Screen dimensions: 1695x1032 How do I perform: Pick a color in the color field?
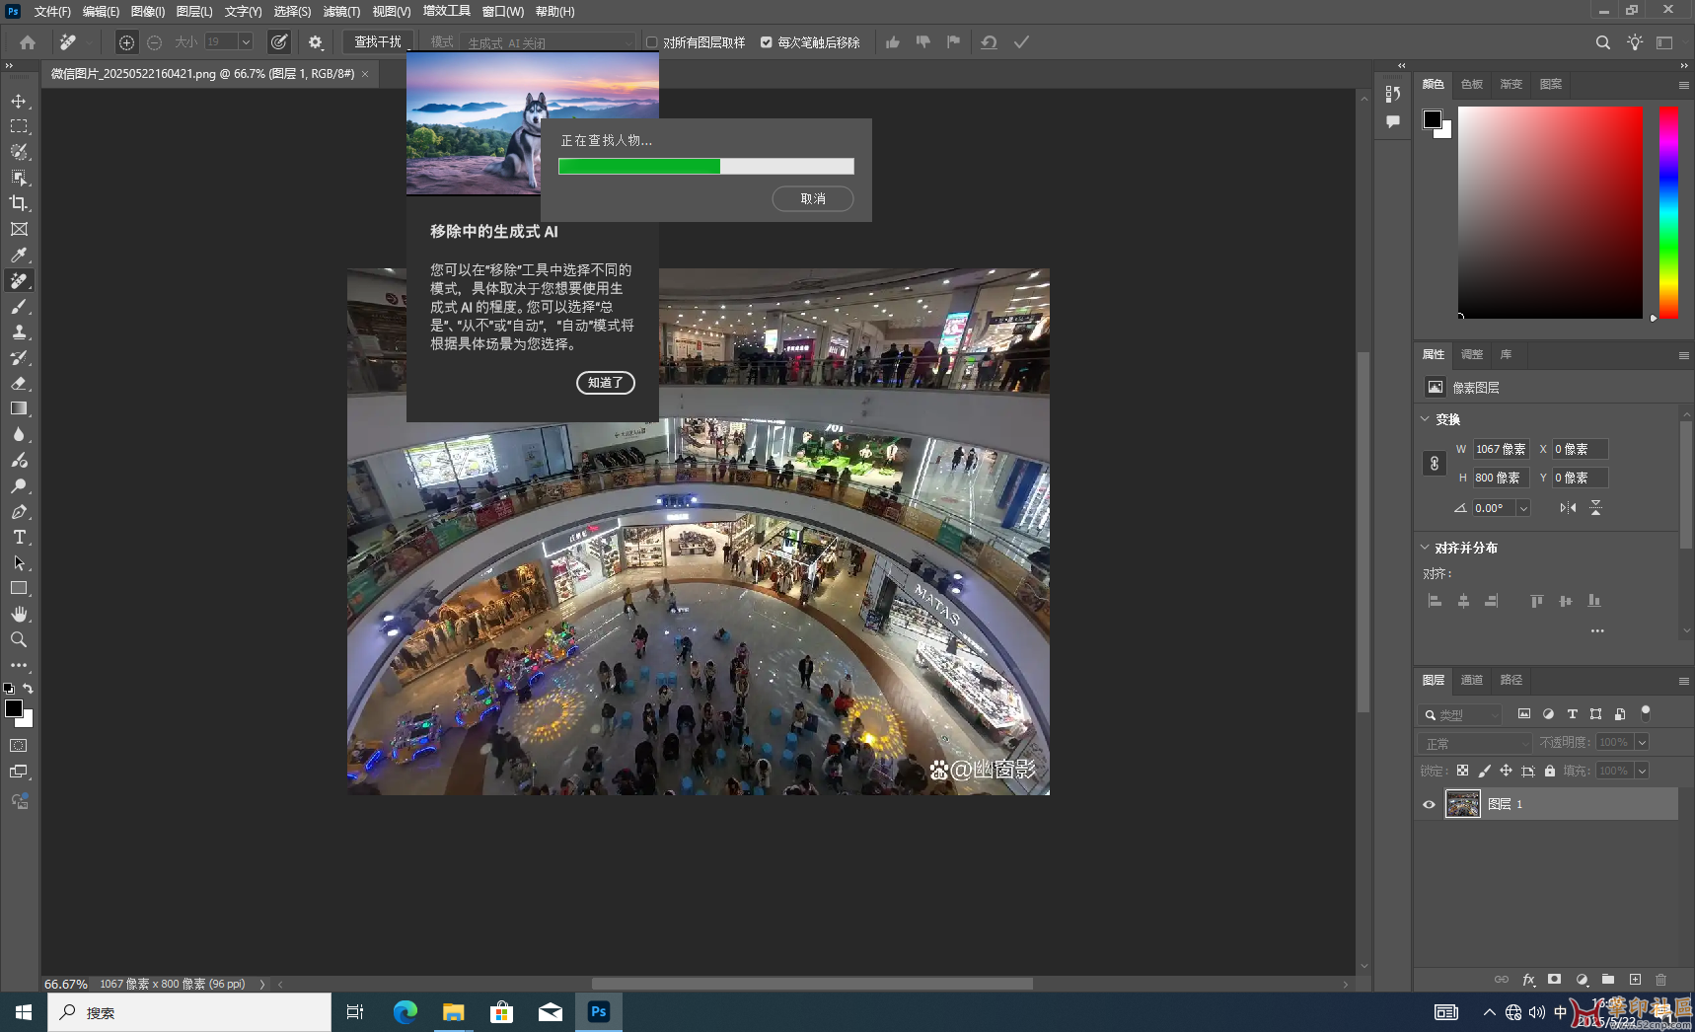click(1551, 212)
